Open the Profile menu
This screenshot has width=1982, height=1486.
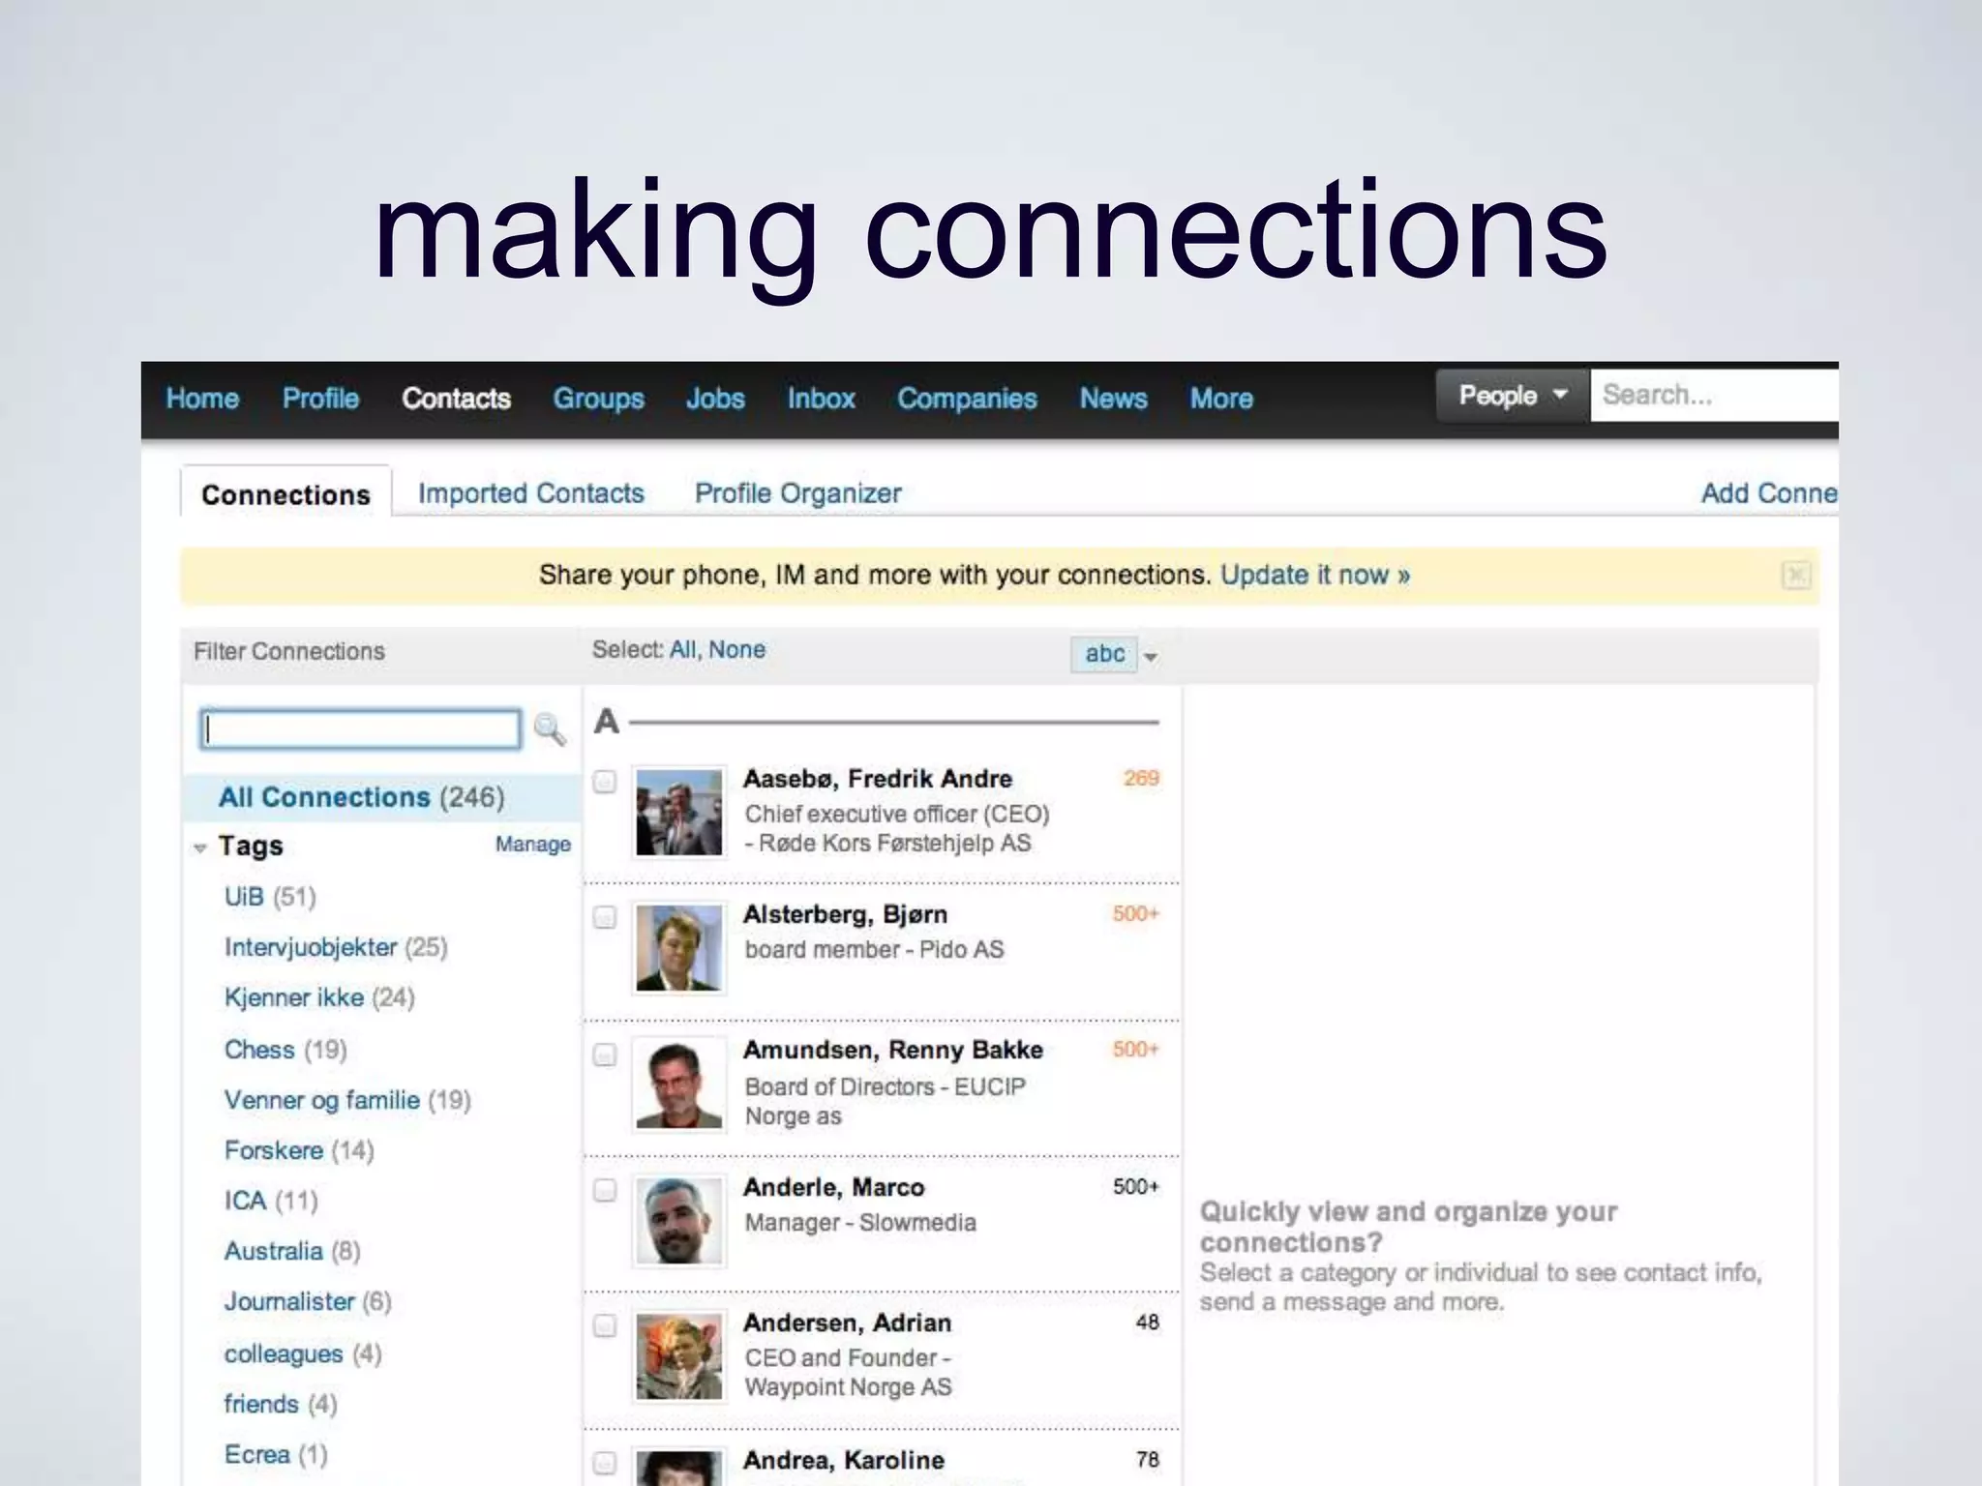[320, 399]
